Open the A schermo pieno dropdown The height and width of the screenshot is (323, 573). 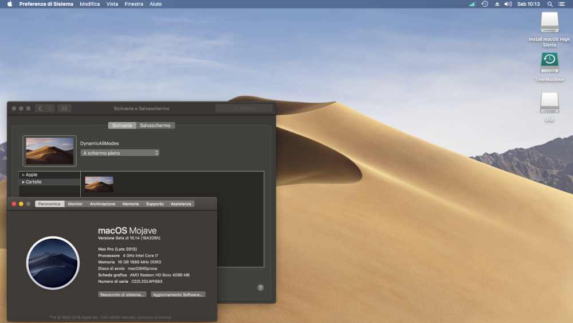(x=120, y=153)
